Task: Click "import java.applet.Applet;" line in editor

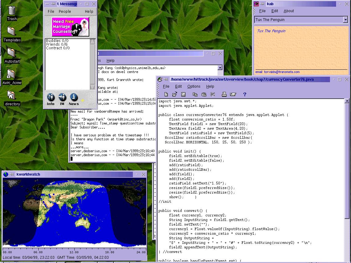Action: point(186,106)
